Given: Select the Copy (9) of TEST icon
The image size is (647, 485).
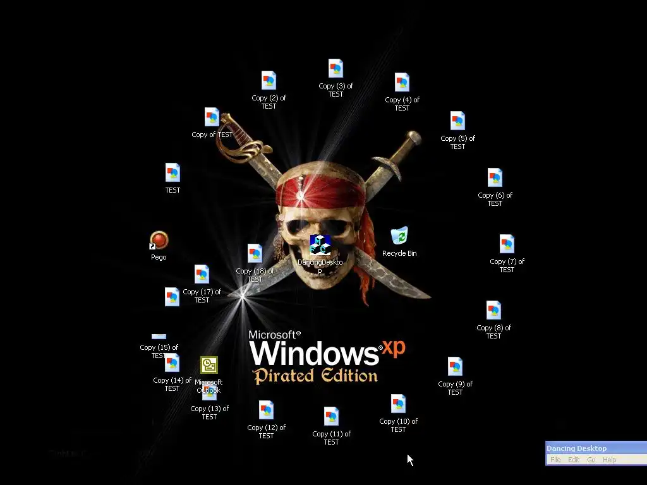Looking at the screenshot, I should click(x=455, y=366).
